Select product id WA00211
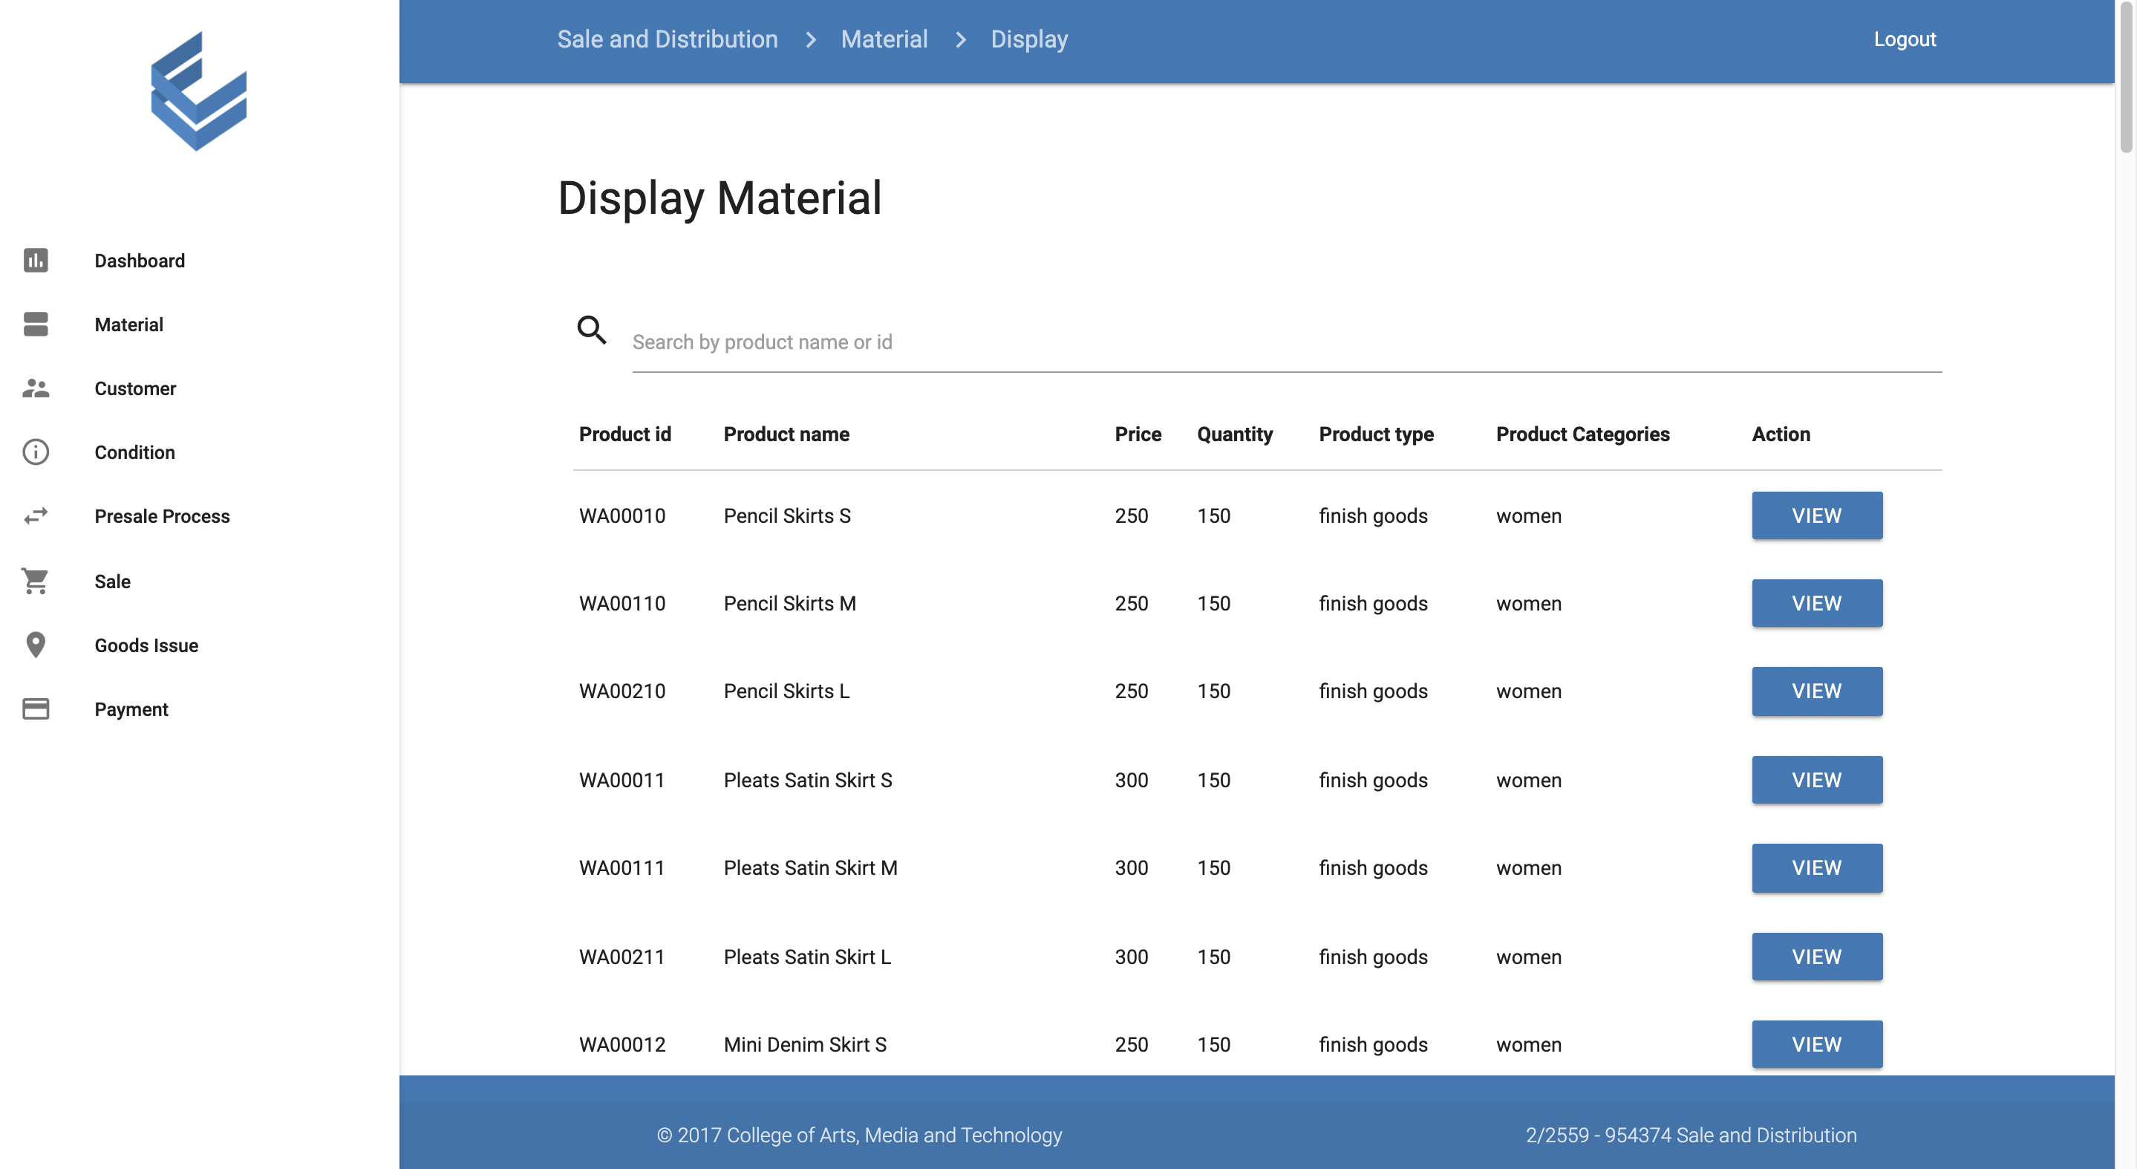 point(622,957)
